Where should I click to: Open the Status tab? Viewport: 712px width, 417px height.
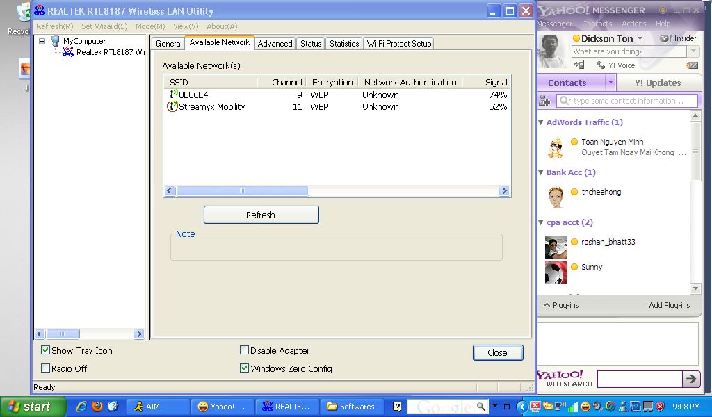point(311,44)
